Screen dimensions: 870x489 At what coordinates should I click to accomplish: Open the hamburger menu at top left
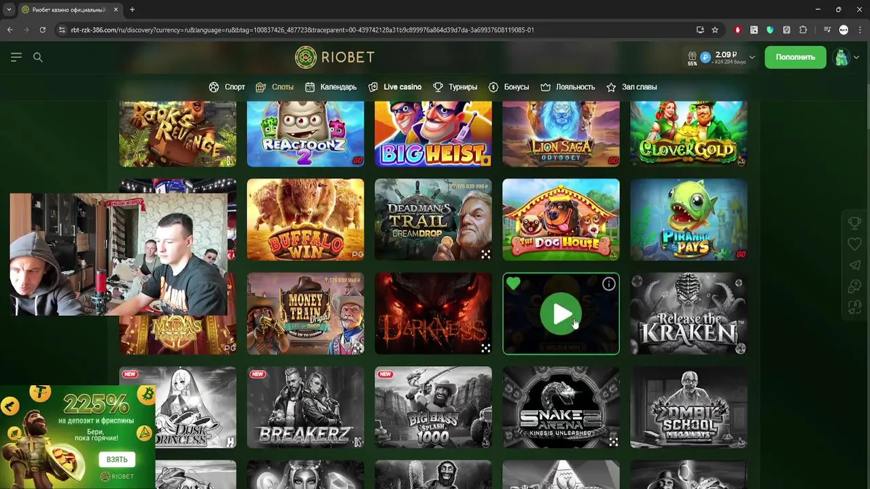pos(16,57)
